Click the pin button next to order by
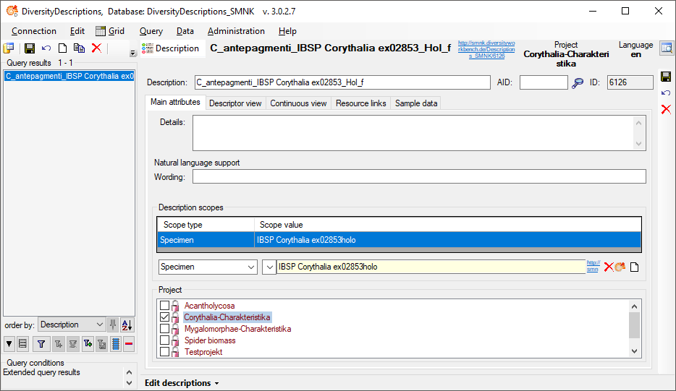The height and width of the screenshot is (391, 676). click(x=113, y=325)
